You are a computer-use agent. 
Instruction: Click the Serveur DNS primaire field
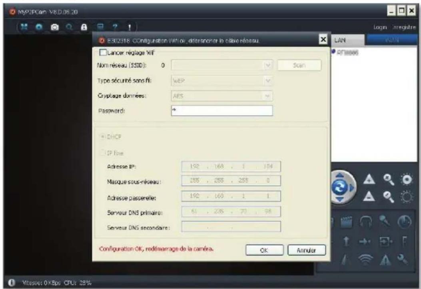point(231,211)
